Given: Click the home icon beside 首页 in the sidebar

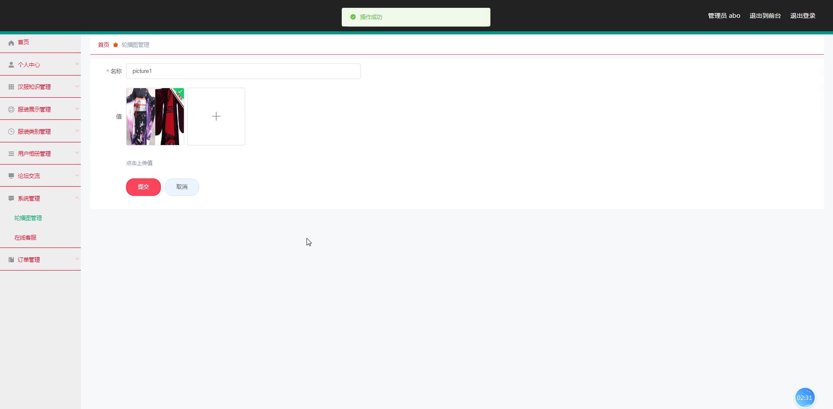Looking at the screenshot, I should click(x=11, y=43).
